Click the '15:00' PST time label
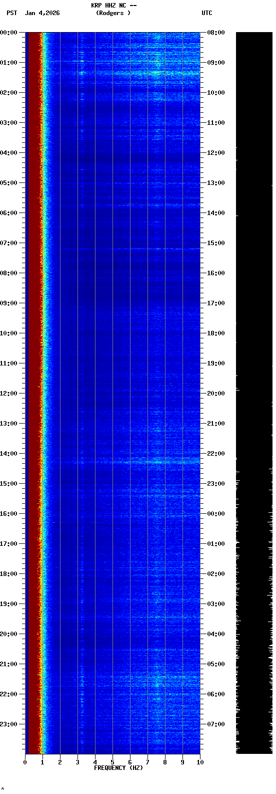The image size is (276, 794). pos(9,484)
